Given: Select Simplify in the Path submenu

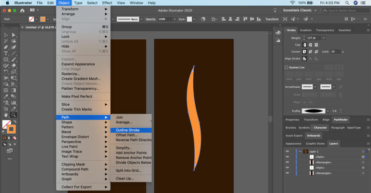Looking at the screenshot, I should [131, 148].
